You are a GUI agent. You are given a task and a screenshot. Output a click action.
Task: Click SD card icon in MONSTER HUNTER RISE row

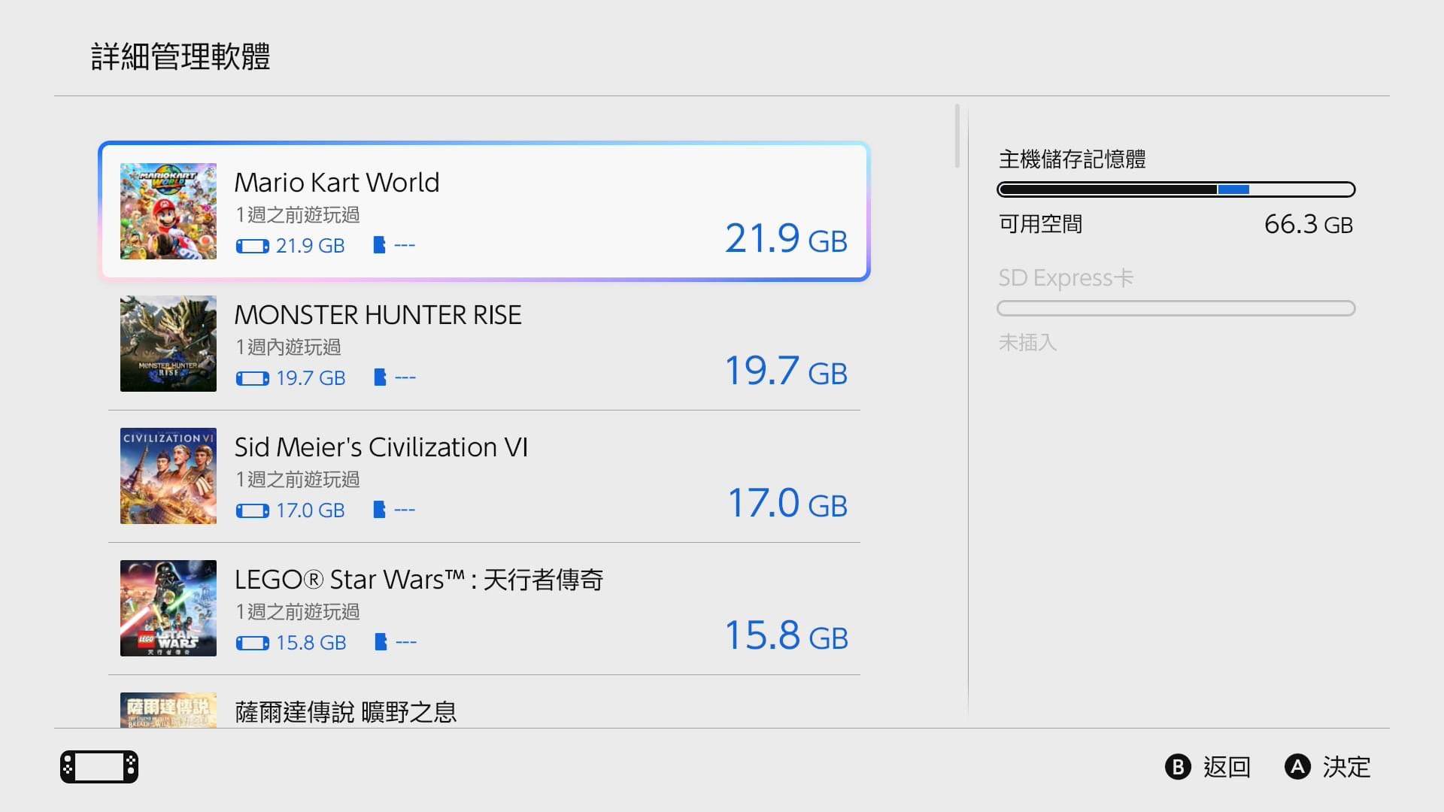[x=380, y=377]
